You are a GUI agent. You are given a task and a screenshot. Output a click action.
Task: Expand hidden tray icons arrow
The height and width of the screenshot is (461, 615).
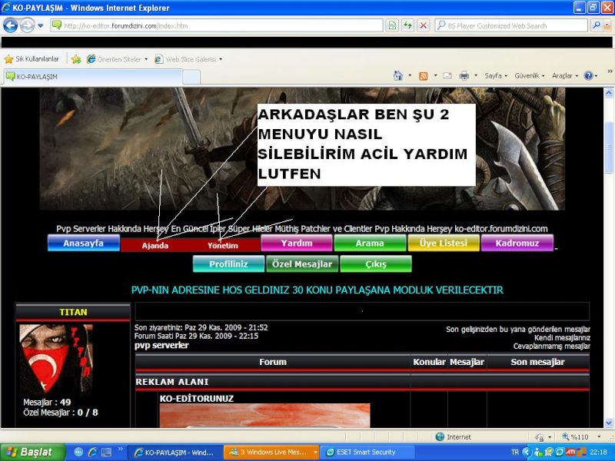(x=527, y=453)
